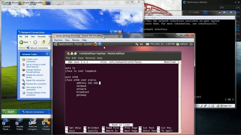The image size is (241, 135).
Task: Open Control Panel desktop shortcut
Action: tap(6, 125)
